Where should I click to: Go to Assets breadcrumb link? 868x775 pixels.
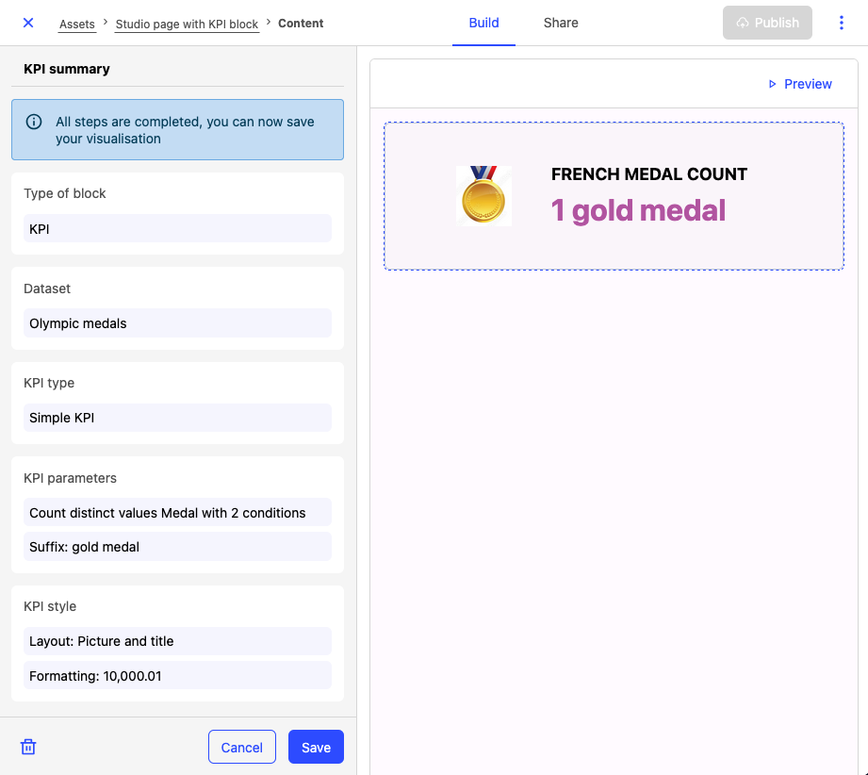(77, 24)
